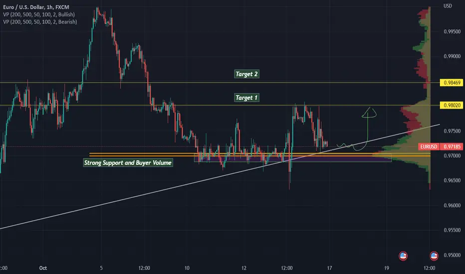Click the 0.95500 price scale value
465x274 pixels.
click(x=452, y=230)
